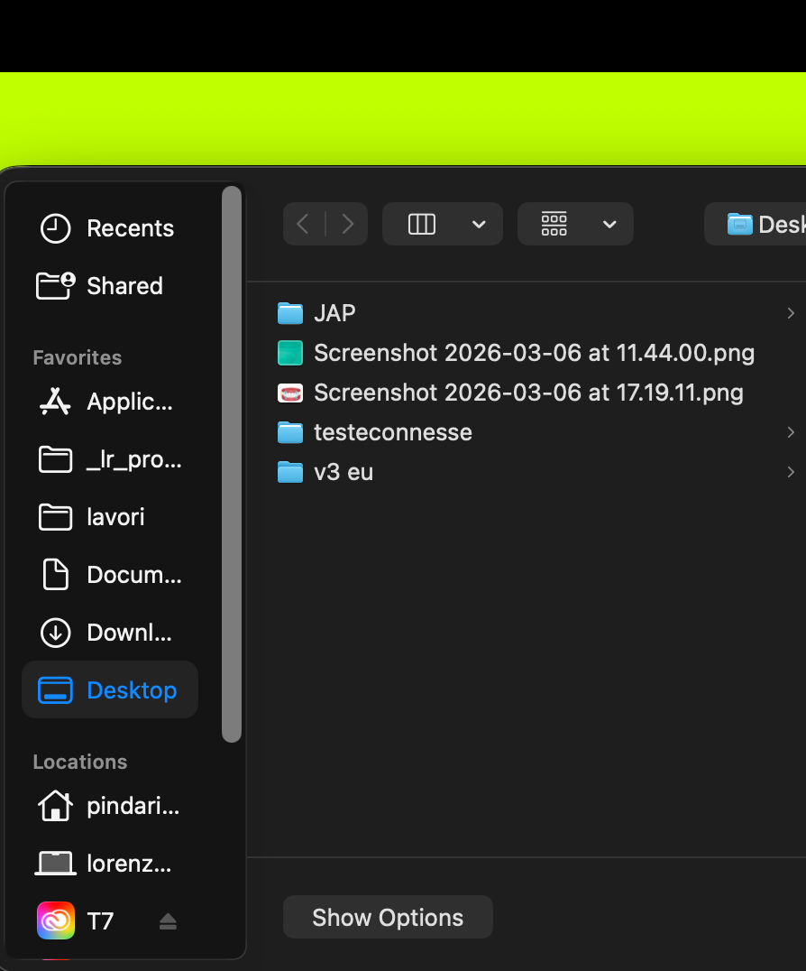Screen dimensions: 806x971
Task: Open the view mode dropdown chevron
Action: [479, 224]
